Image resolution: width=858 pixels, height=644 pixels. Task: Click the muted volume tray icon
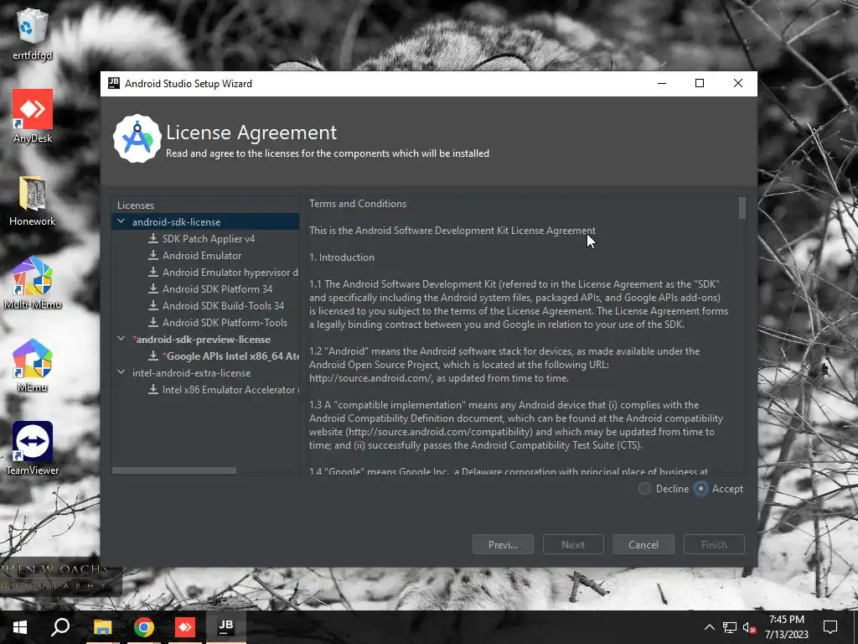coord(749,627)
